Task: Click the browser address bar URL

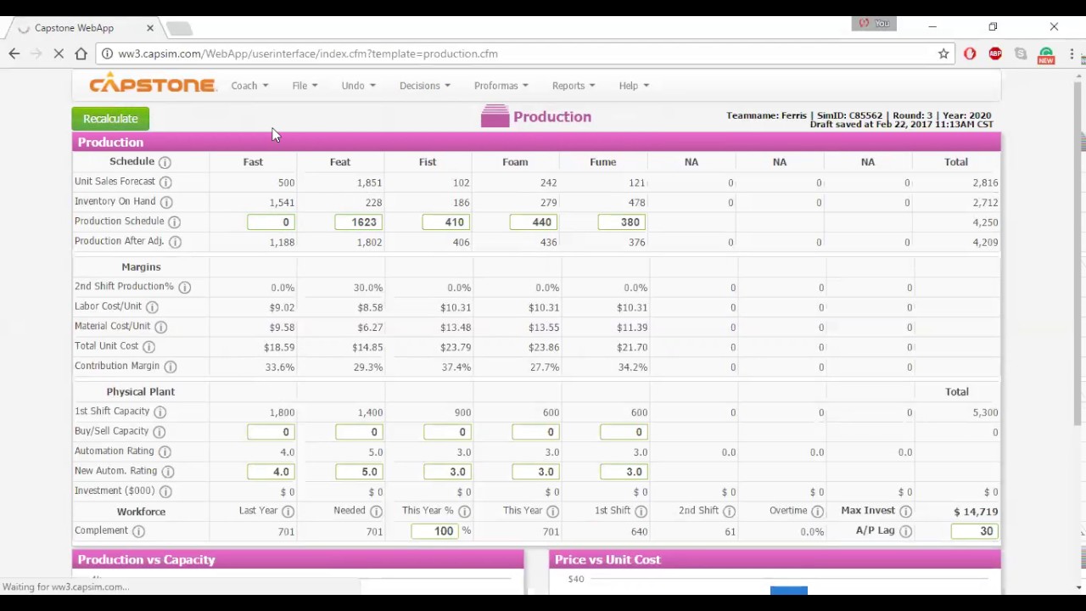Action: click(x=308, y=53)
